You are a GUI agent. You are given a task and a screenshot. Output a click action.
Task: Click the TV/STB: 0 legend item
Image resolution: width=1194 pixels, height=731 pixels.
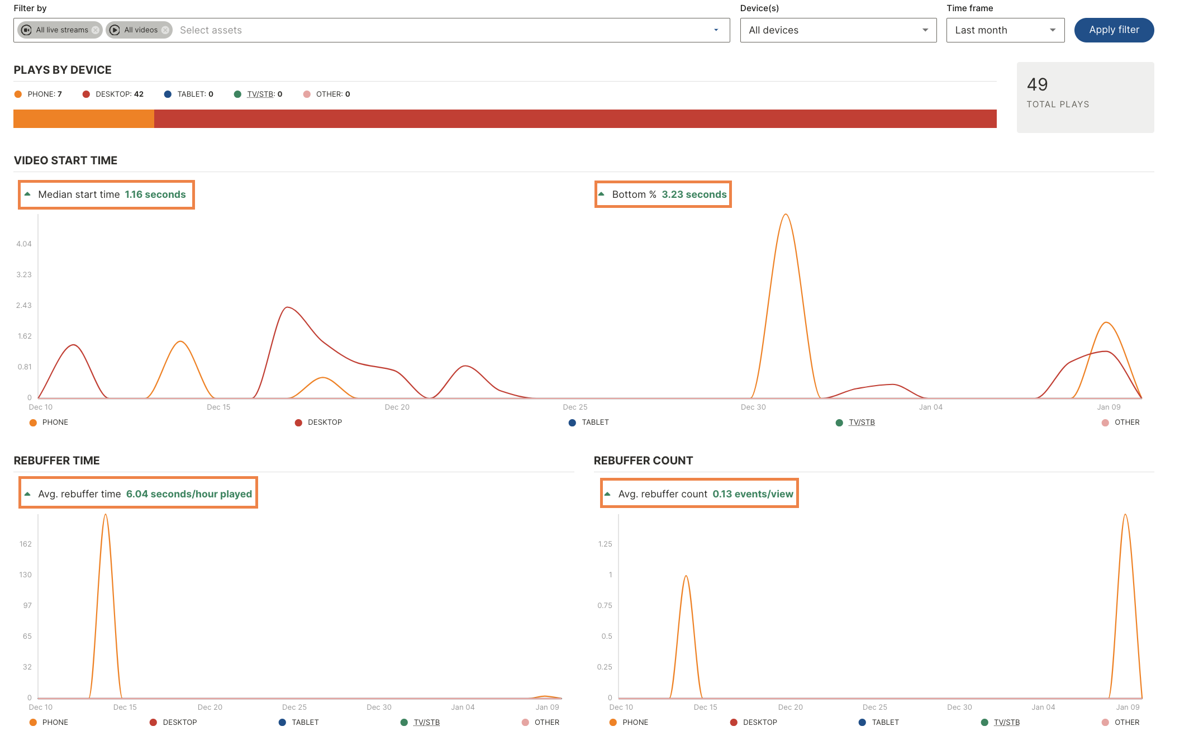pos(258,94)
